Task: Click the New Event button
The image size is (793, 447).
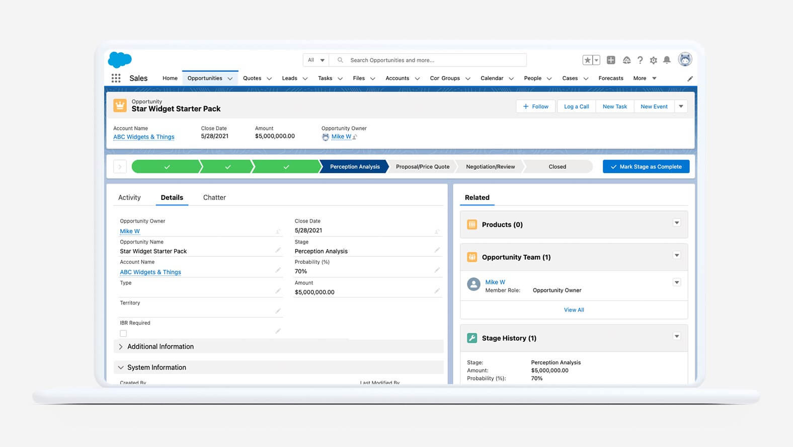Action: pos(654,106)
